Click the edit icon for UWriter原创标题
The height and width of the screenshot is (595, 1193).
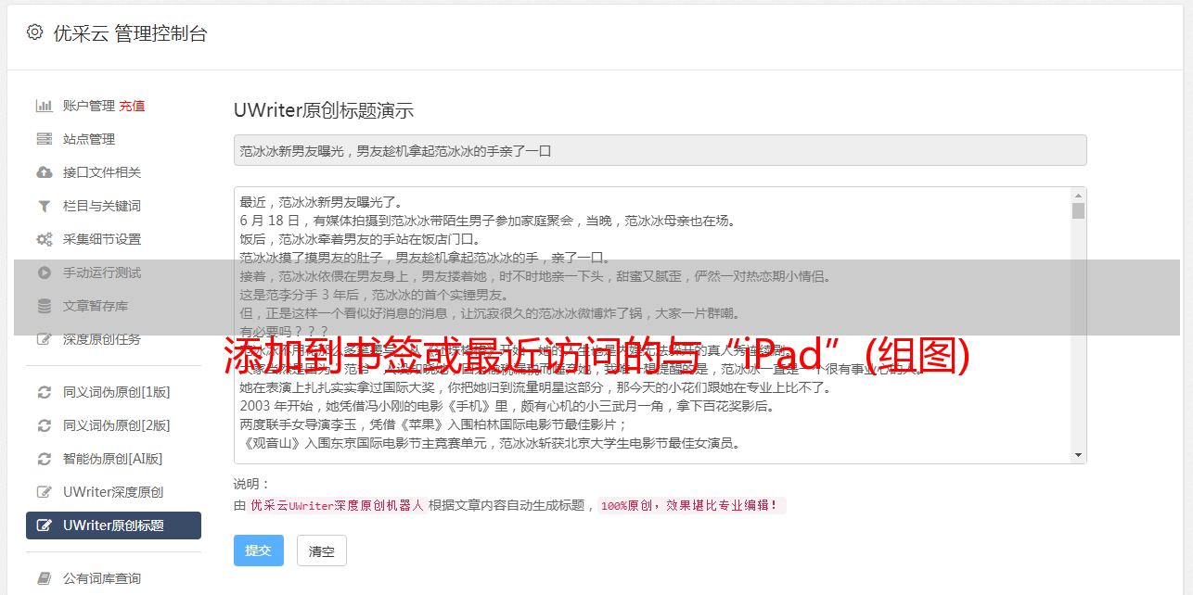pyautogui.click(x=44, y=525)
